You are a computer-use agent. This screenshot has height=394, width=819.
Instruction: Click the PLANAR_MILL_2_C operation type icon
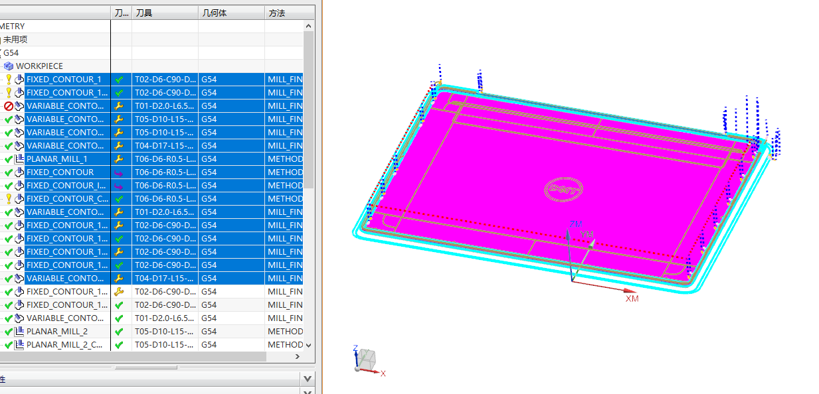coord(19,345)
